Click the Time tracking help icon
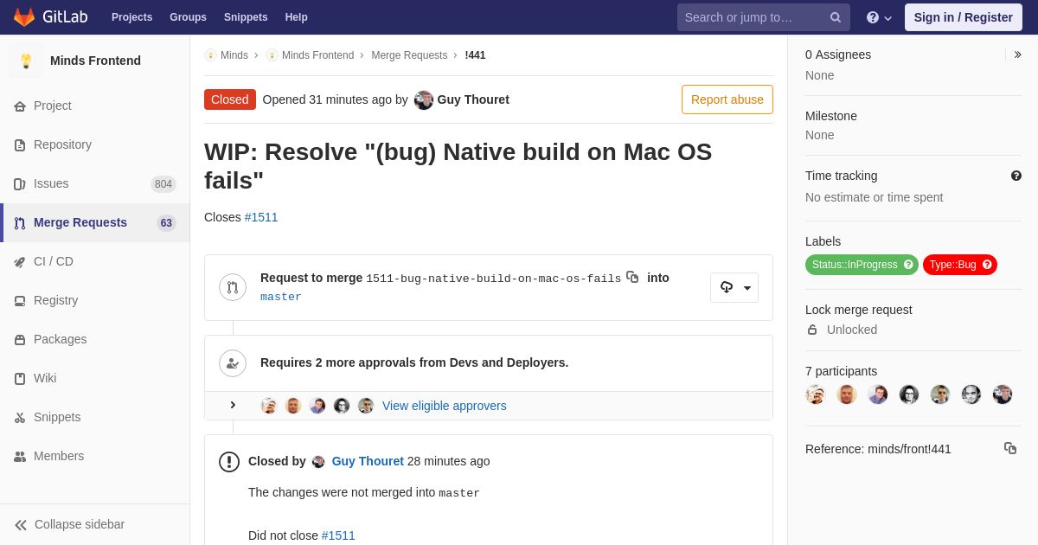The image size is (1038, 545). (x=1016, y=176)
